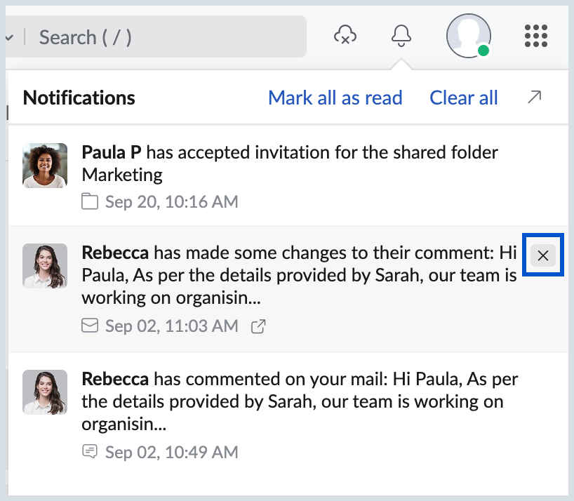Image resolution: width=574 pixels, height=501 pixels.
Task: Open Paula P's shared folder invitation notification
Action: click(x=289, y=163)
